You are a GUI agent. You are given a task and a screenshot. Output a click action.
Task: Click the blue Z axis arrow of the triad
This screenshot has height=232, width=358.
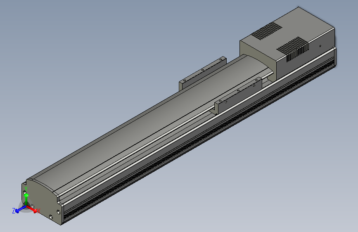tap(20, 209)
